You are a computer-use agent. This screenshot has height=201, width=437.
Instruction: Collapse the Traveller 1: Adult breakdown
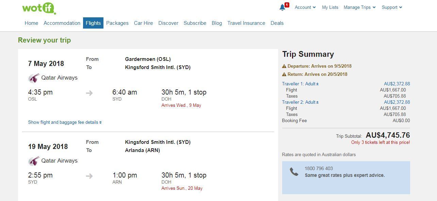point(300,84)
